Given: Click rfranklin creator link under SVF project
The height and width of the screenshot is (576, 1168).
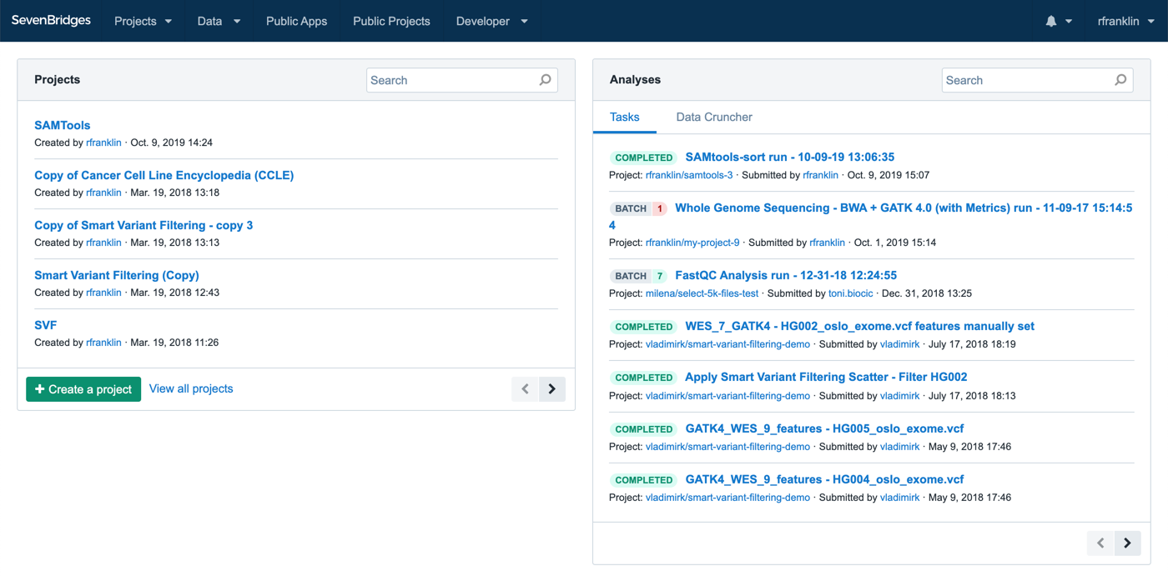Looking at the screenshot, I should pyautogui.click(x=103, y=343).
